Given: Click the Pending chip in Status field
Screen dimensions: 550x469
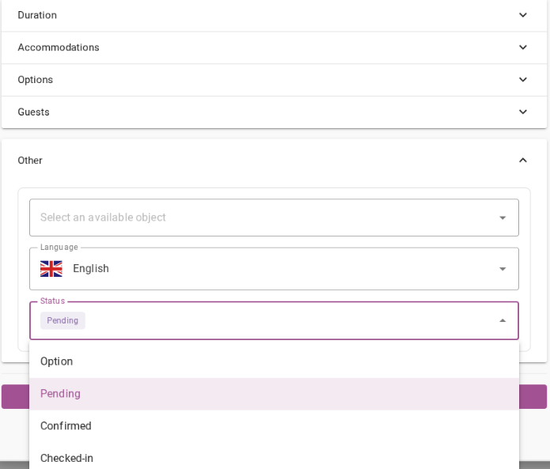Looking at the screenshot, I should 63,320.
